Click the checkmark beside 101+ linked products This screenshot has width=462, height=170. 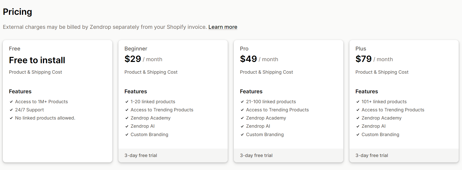click(x=358, y=101)
